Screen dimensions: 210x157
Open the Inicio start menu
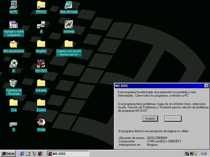point(8,154)
